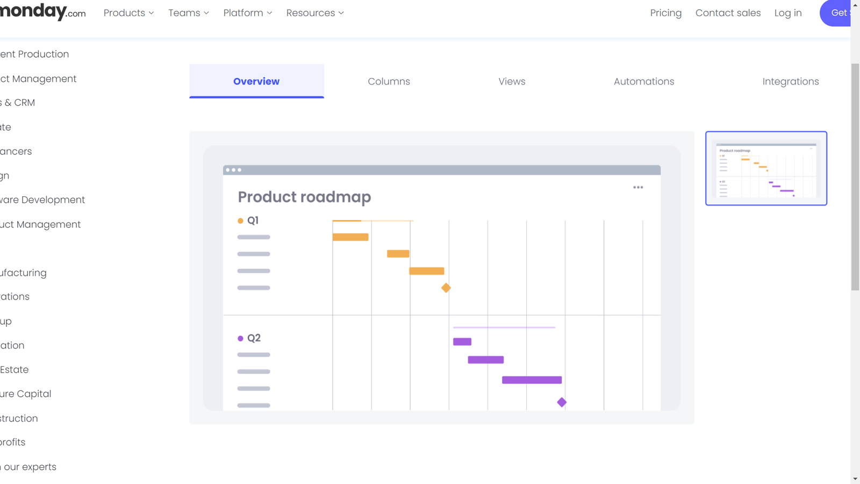Switch to the Views tab
Screen dimensions: 860x484
click(512, 81)
